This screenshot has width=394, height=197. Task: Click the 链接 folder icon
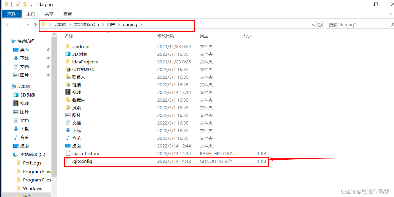point(68,85)
